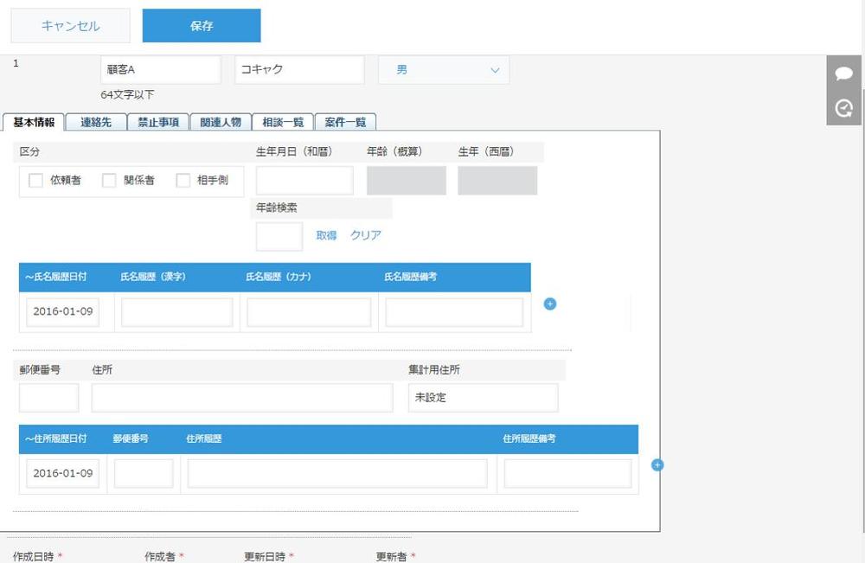865x563 pixels.
Task: Add a new 氏名履歴 row with the plus icon
Action: point(549,304)
